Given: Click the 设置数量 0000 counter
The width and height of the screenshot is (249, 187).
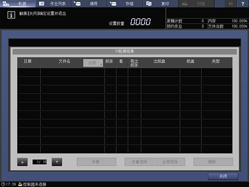Looking at the screenshot, I should click(x=130, y=22).
